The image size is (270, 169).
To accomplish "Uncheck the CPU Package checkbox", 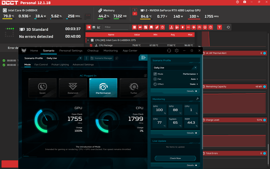I will 91,45.
